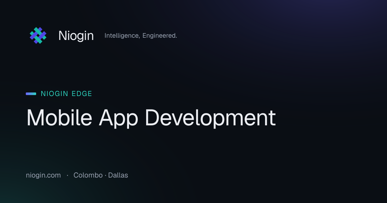The width and height of the screenshot is (387, 203).
Task: Click the 'NIOGIN EDGE' label
Action: click(x=66, y=94)
